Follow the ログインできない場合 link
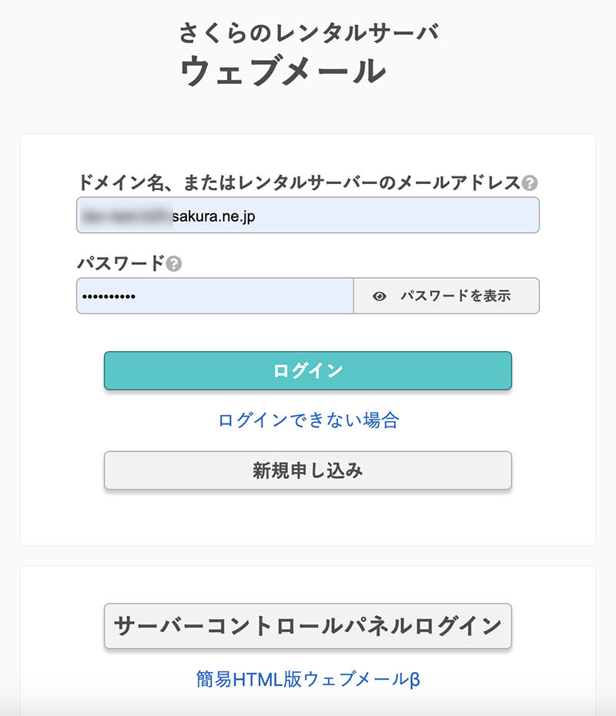616x716 pixels. point(308,420)
